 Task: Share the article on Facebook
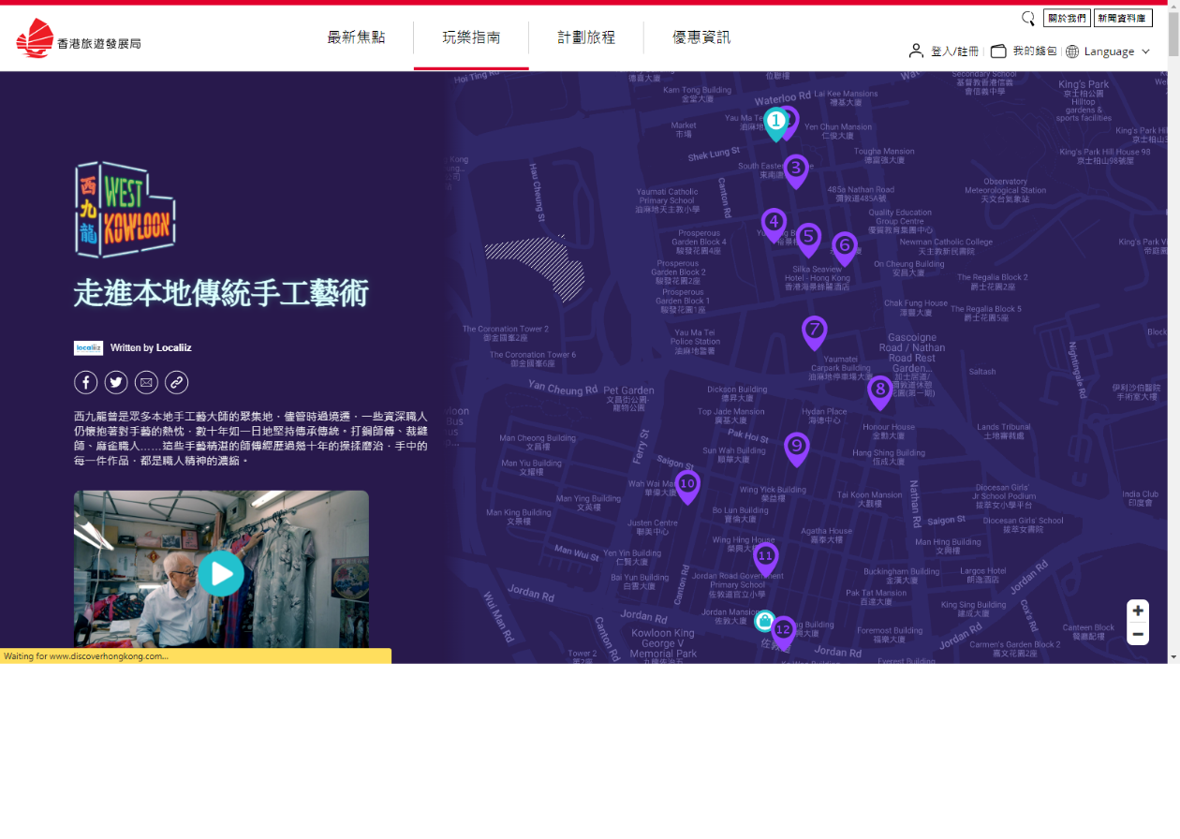(x=86, y=382)
